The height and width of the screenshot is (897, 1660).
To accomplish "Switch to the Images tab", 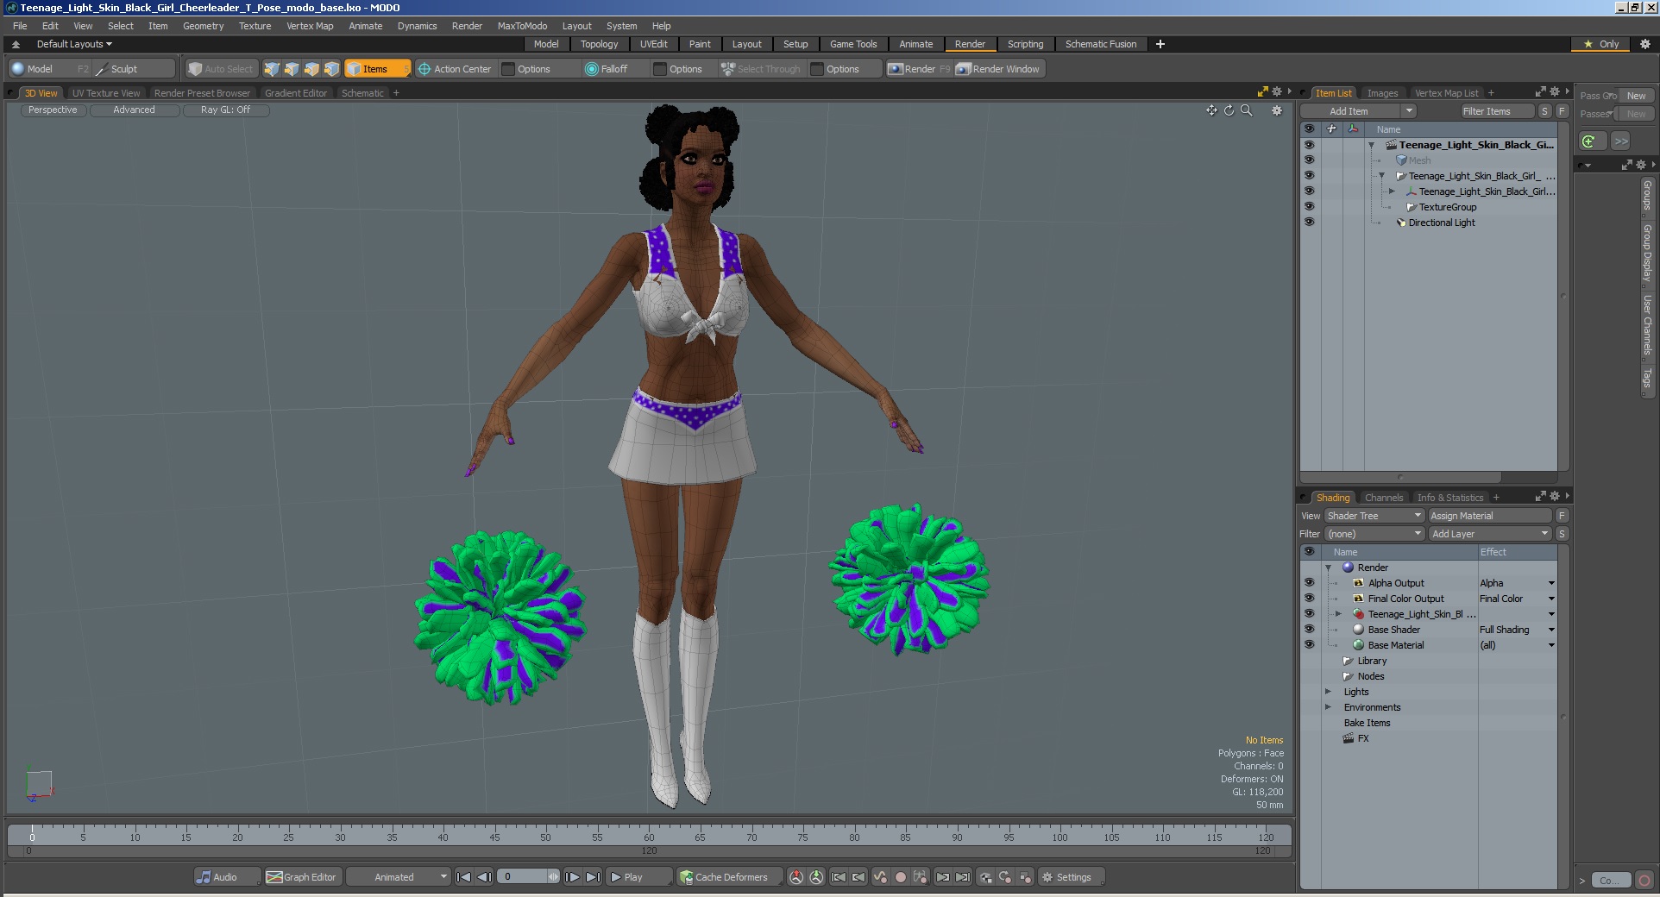I will point(1382,93).
